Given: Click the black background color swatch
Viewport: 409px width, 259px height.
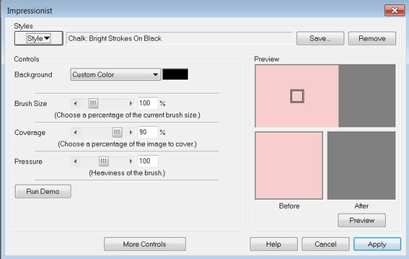Looking at the screenshot, I should pos(175,74).
